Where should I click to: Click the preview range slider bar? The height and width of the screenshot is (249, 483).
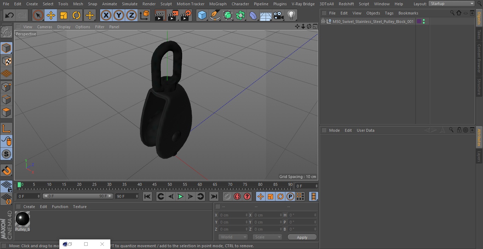(x=78, y=196)
